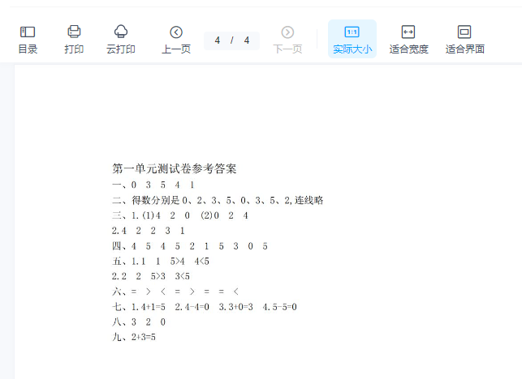Open the 目录 (table of contents) panel
The height and width of the screenshot is (379, 522).
click(x=28, y=39)
